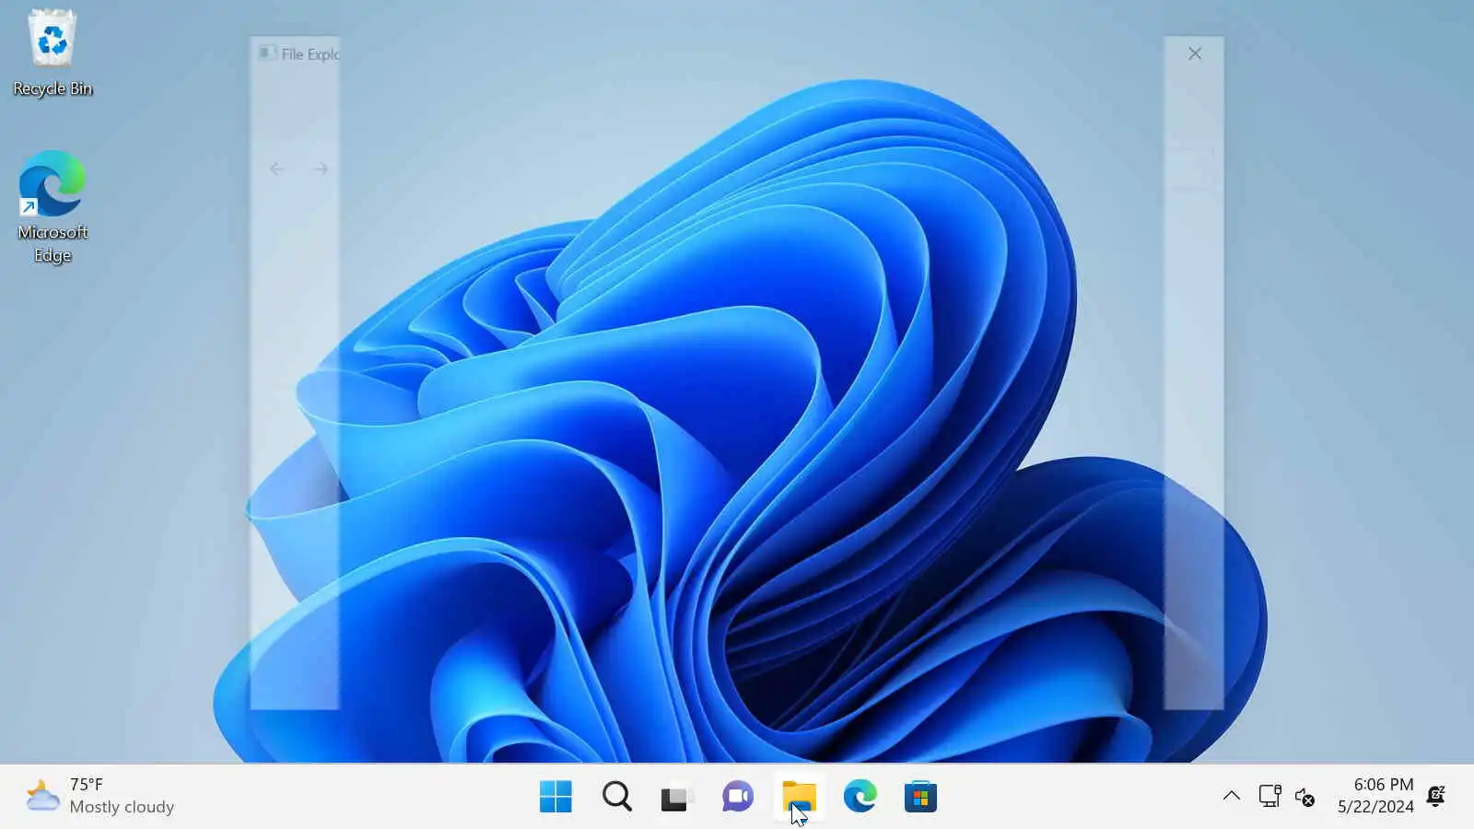Open the notification center bell icon

pos(1435,796)
